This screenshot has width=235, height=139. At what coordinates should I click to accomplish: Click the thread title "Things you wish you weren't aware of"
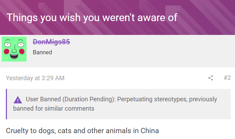pos(92,17)
